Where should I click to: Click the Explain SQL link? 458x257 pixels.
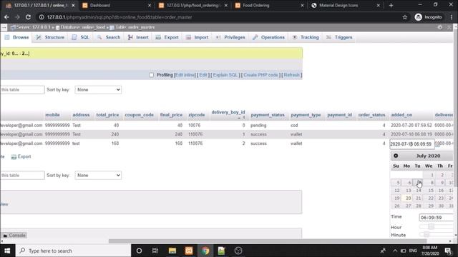coord(225,75)
